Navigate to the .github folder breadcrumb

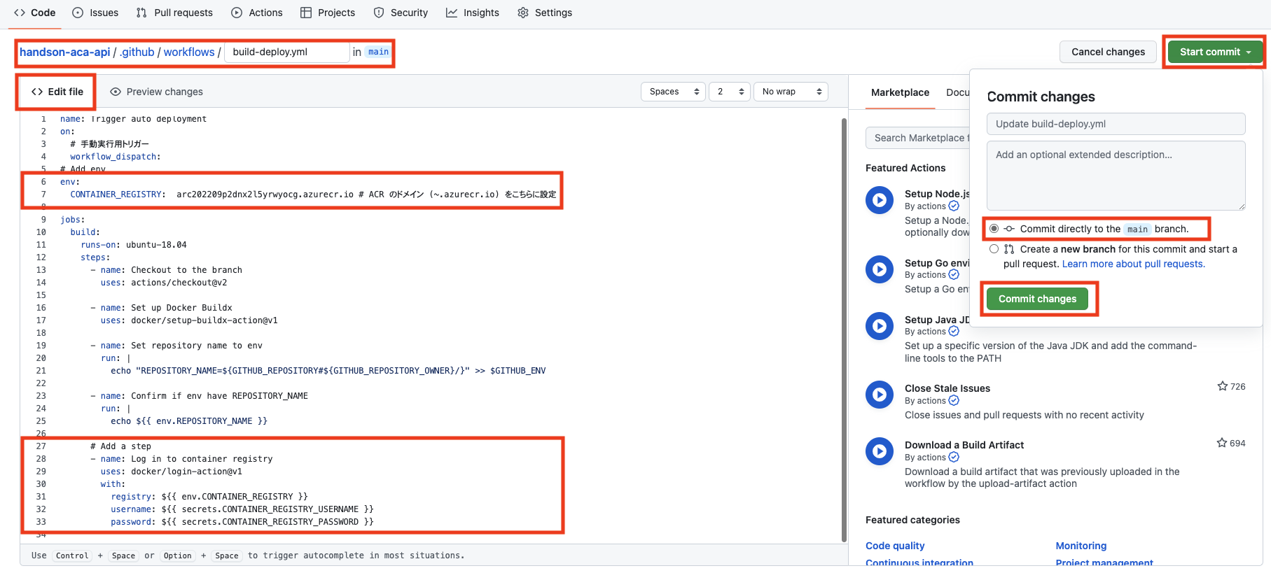pyautogui.click(x=137, y=52)
